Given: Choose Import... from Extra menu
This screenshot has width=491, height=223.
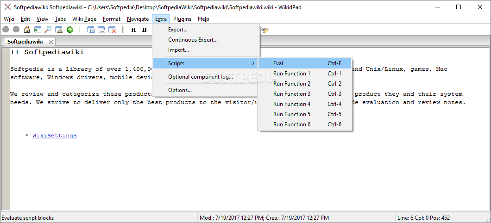Looking at the screenshot, I should tap(206, 50).
